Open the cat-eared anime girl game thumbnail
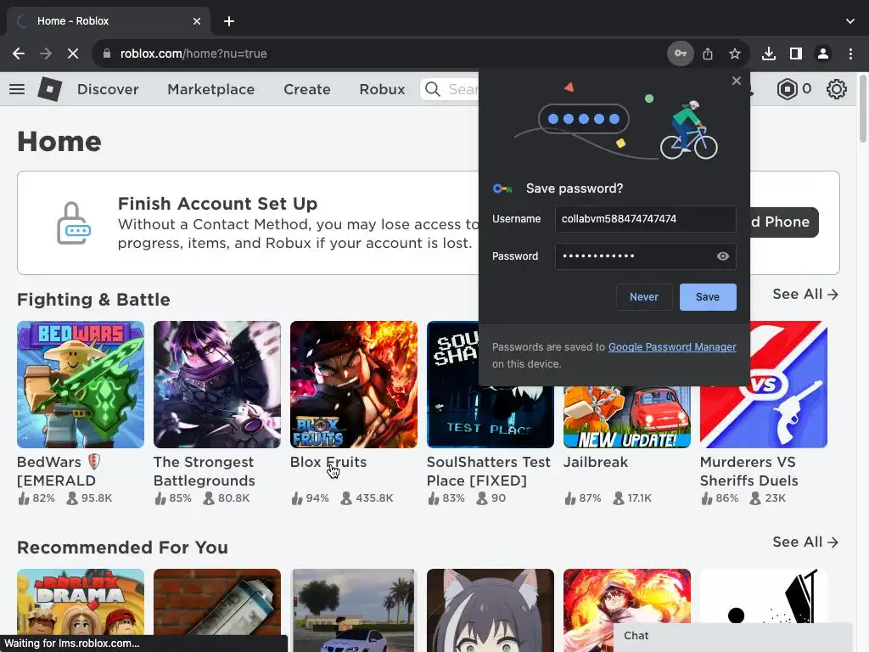Image resolution: width=869 pixels, height=652 pixels. click(x=491, y=610)
